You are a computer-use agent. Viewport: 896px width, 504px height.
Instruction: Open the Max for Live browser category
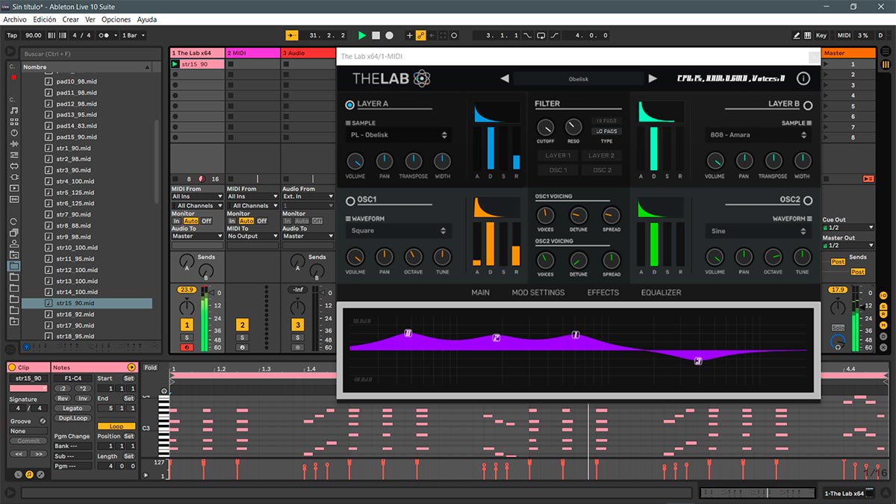(13, 166)
